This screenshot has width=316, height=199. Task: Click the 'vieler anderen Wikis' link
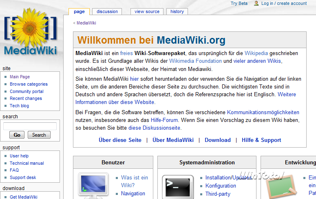257,61
